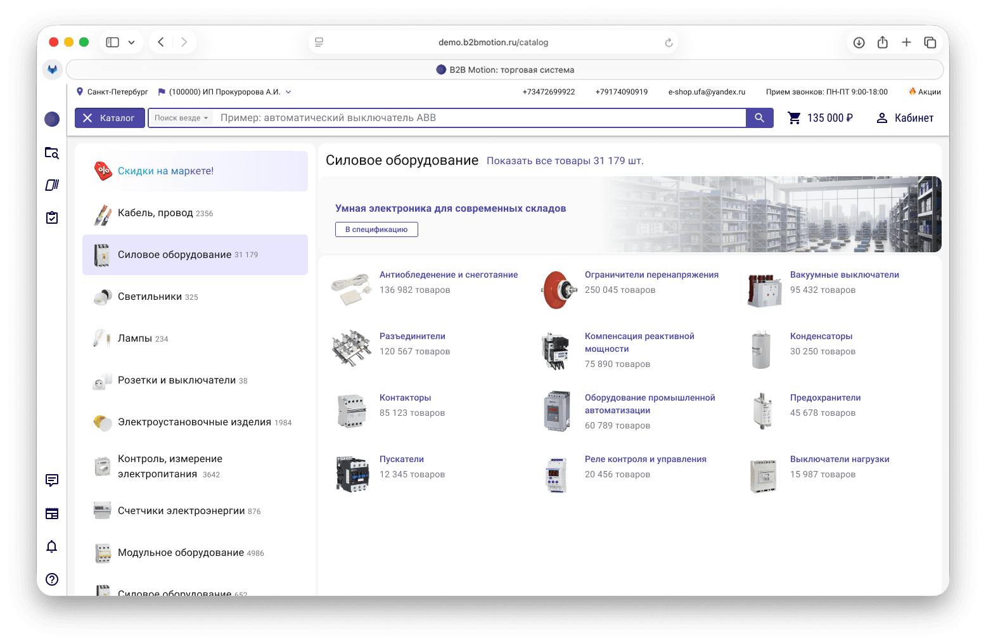Screen dimensions: 986x644
Task: Click the browser share icon
Action: tap(883, 42)
